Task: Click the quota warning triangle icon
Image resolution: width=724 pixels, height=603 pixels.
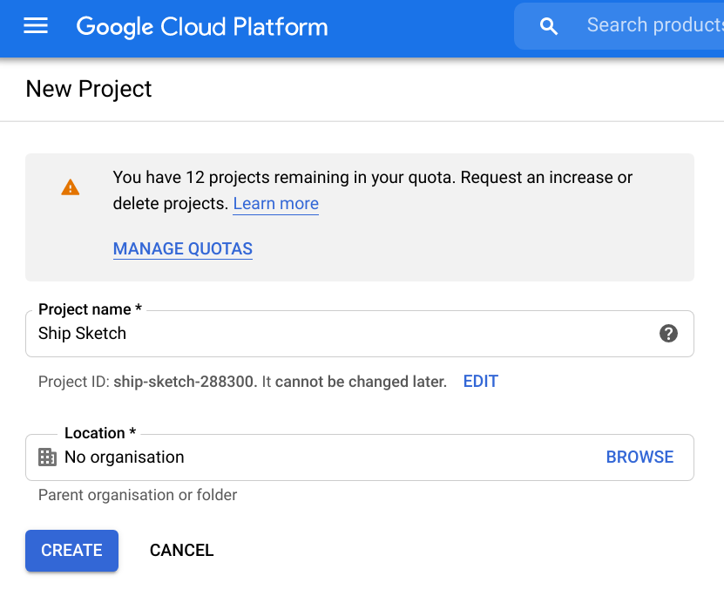Action: 71,187
